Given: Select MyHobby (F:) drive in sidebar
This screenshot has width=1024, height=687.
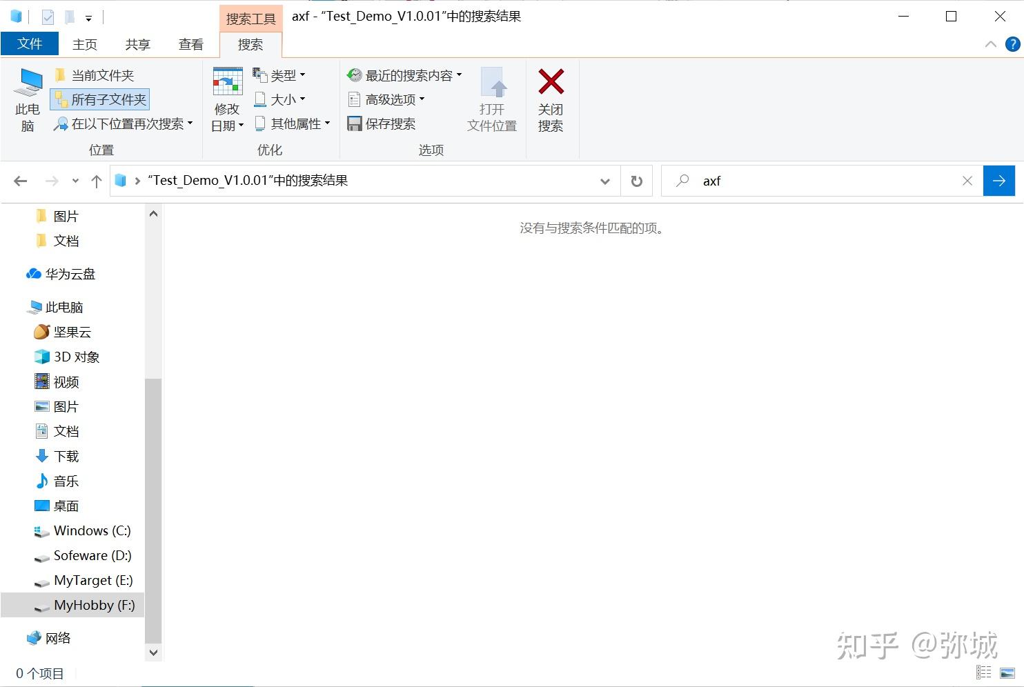Looking at the screenshot, I should pyautogui.click(x=94, y=605).
